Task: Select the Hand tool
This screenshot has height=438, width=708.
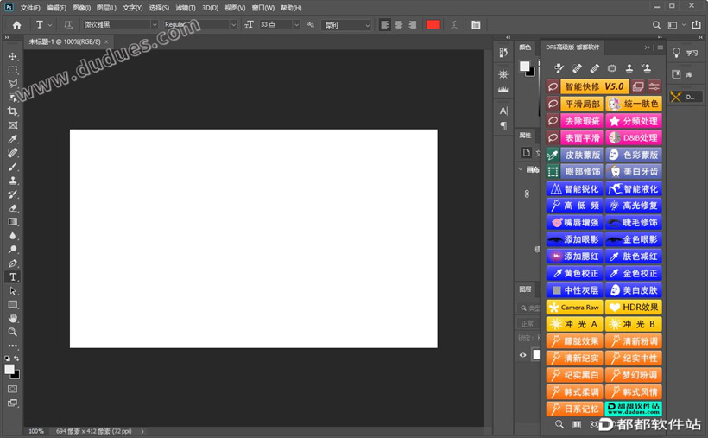Action: [13, 318]
